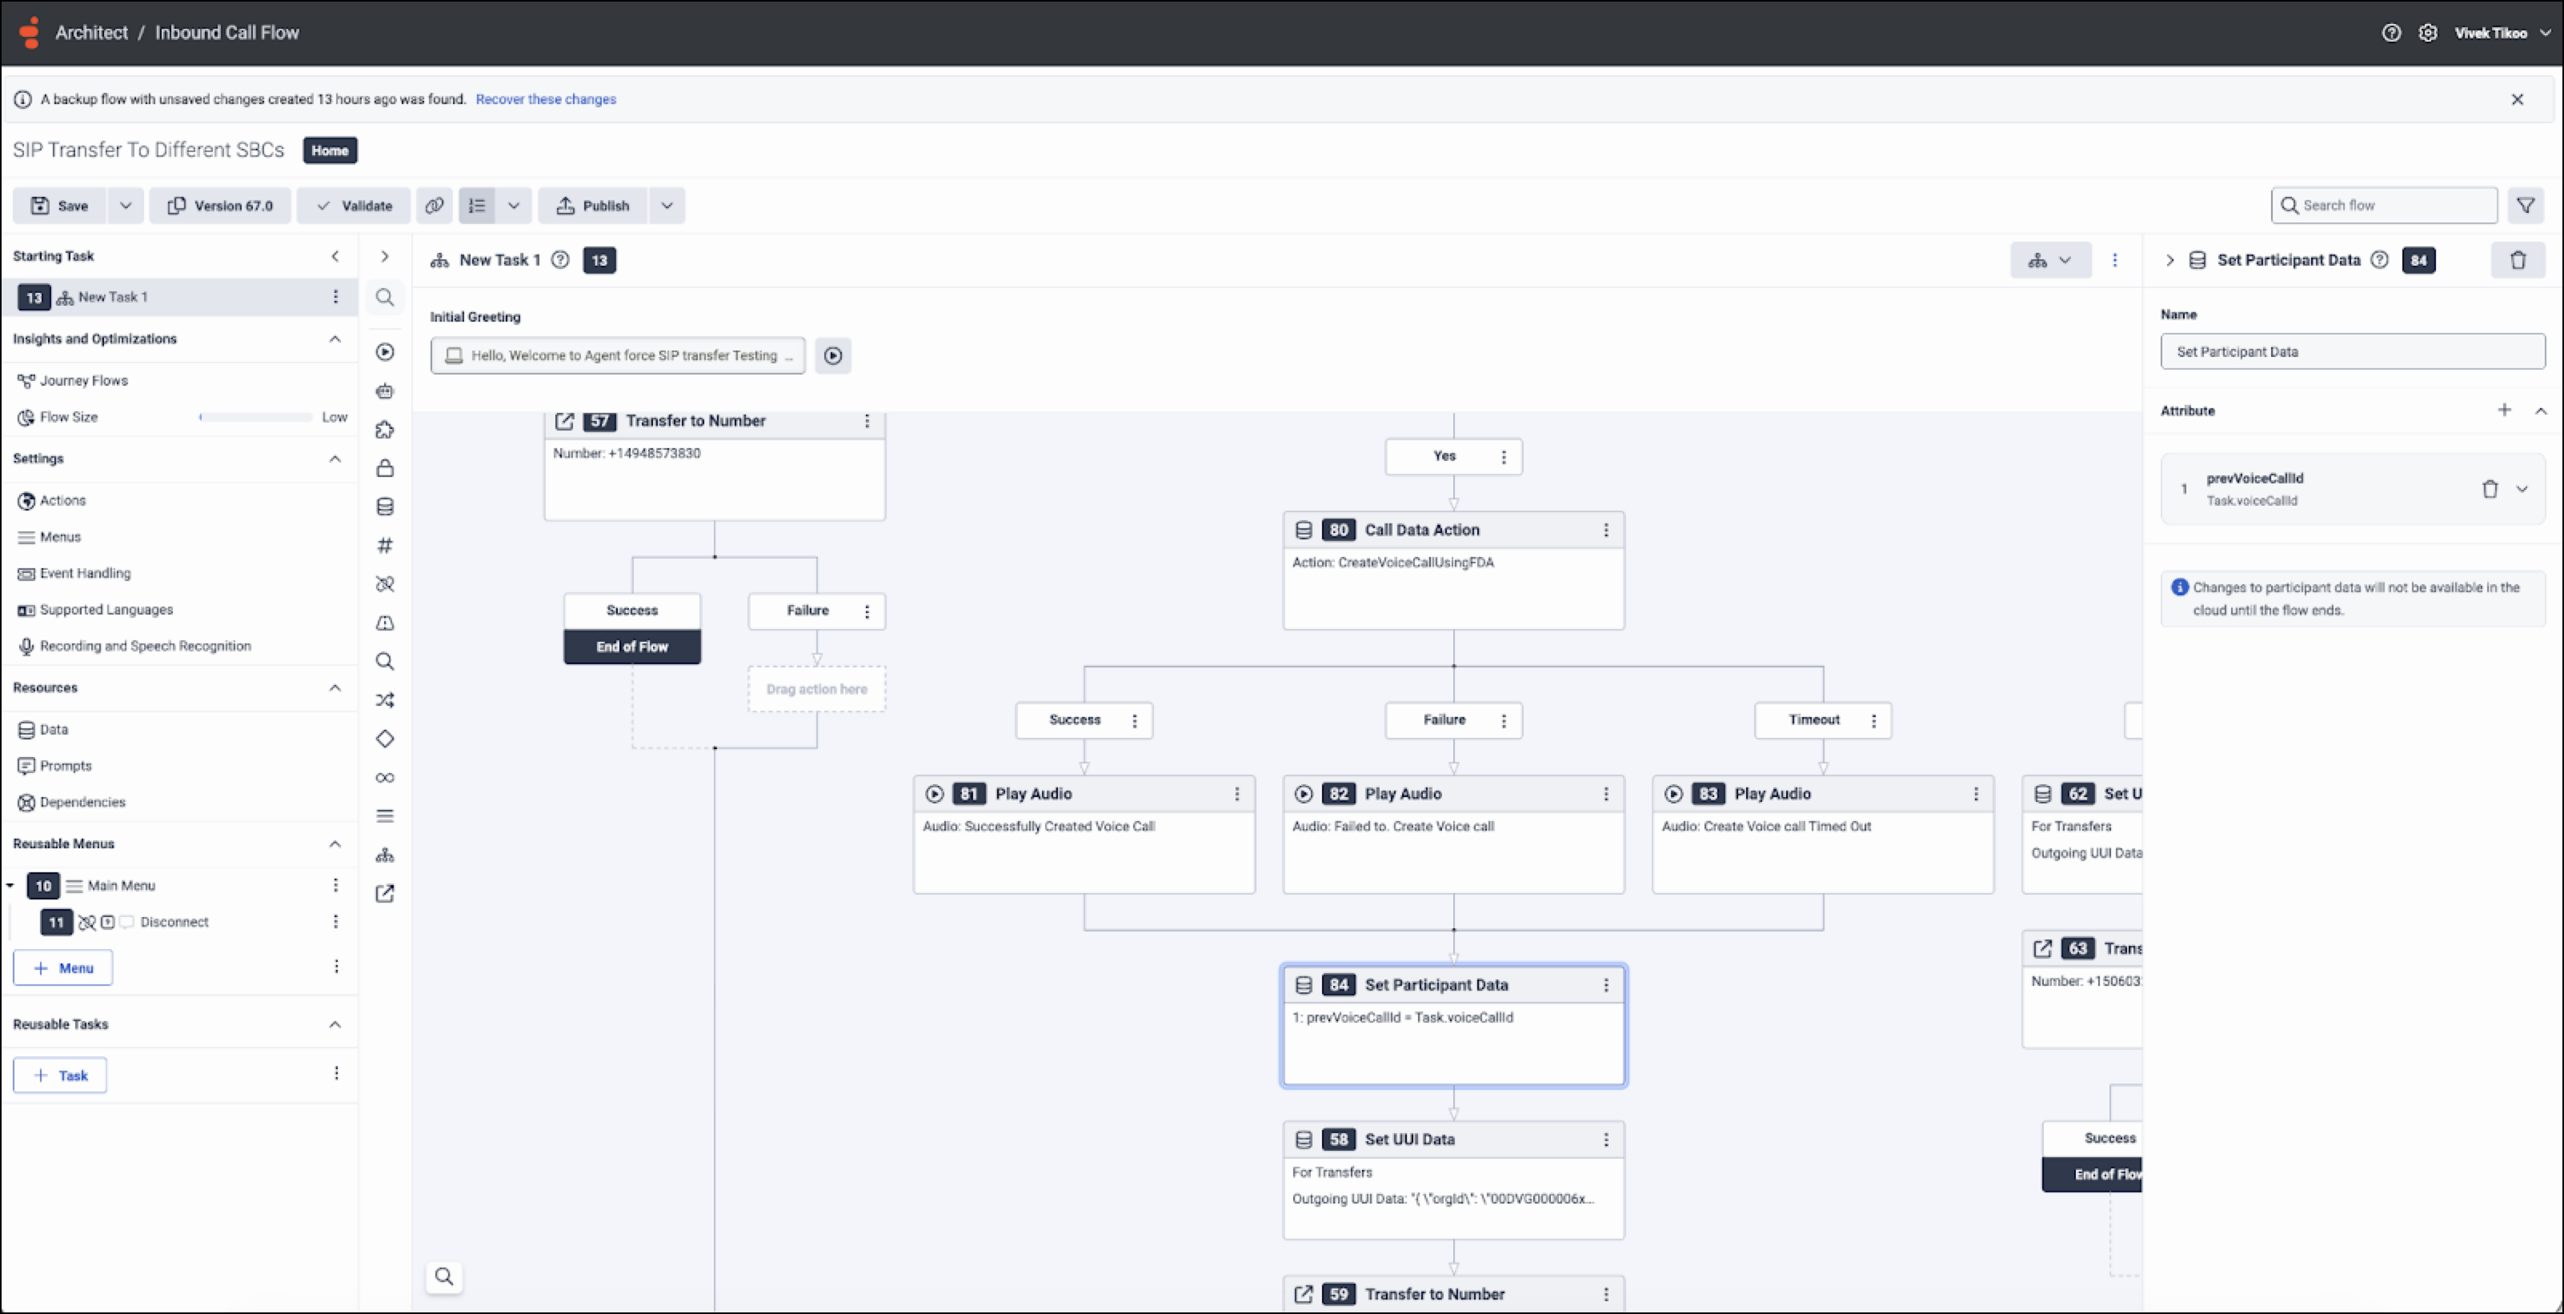The height and width of the screenshot is (1314, 2564).
Task: Collapse the Insights and Optimizations section
Action: [335, 339]
